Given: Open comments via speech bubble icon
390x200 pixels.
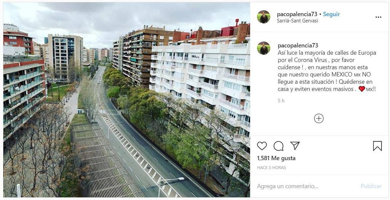Looking at the screenshot, I should tap(278, 146).
